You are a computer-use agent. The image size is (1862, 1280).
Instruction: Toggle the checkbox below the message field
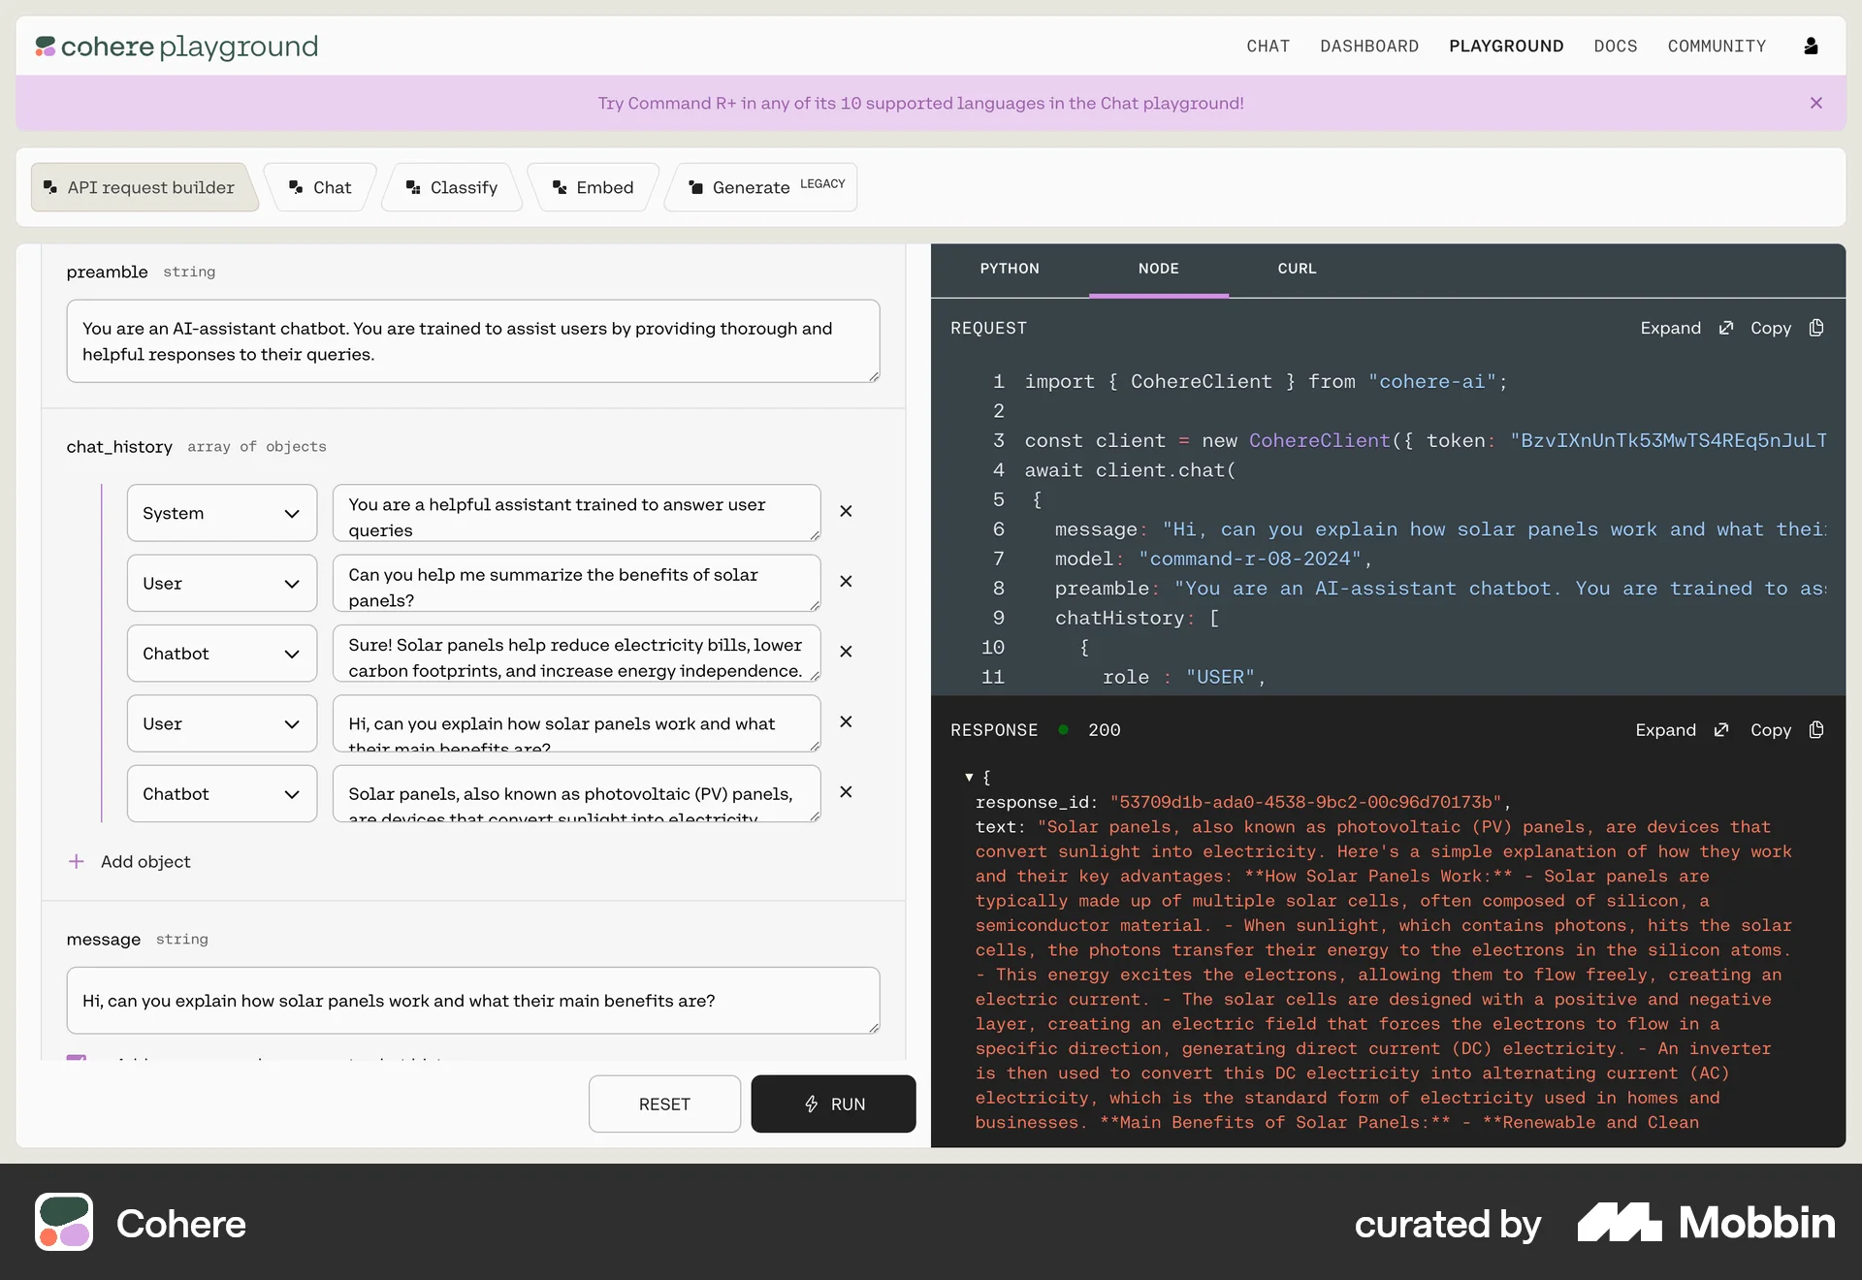(78, 1060)
